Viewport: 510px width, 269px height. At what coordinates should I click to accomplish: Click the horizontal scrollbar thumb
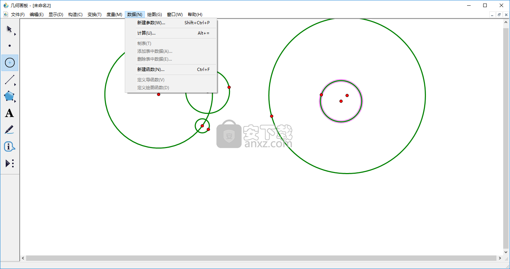[261, 258]
